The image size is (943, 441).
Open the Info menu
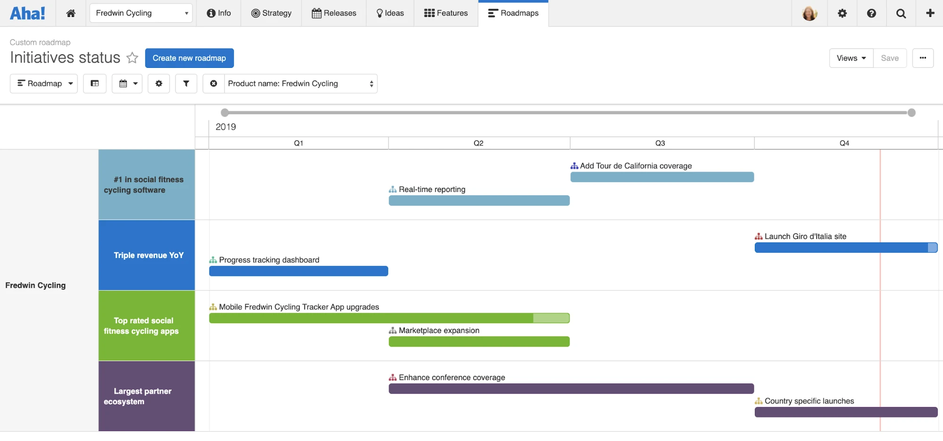coord(219,13)
